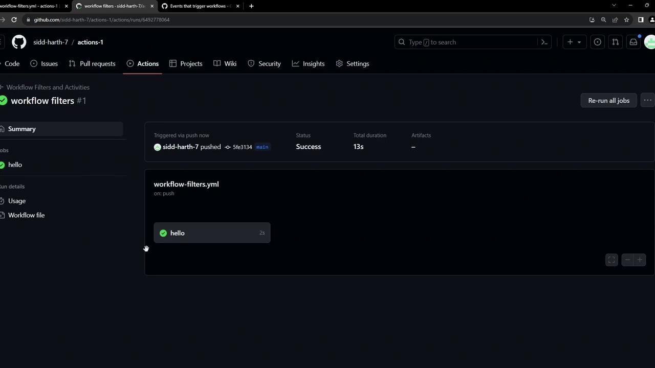Click the main branch label
This screenshot has height=368, width=655.
click(x=262, y=147)
